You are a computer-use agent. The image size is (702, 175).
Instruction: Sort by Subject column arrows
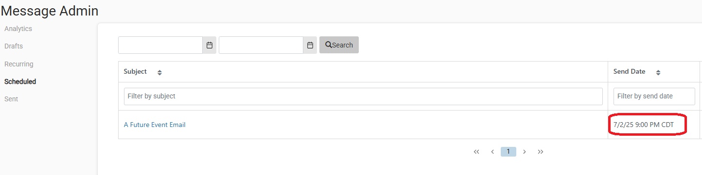click(x=159, y=72)
